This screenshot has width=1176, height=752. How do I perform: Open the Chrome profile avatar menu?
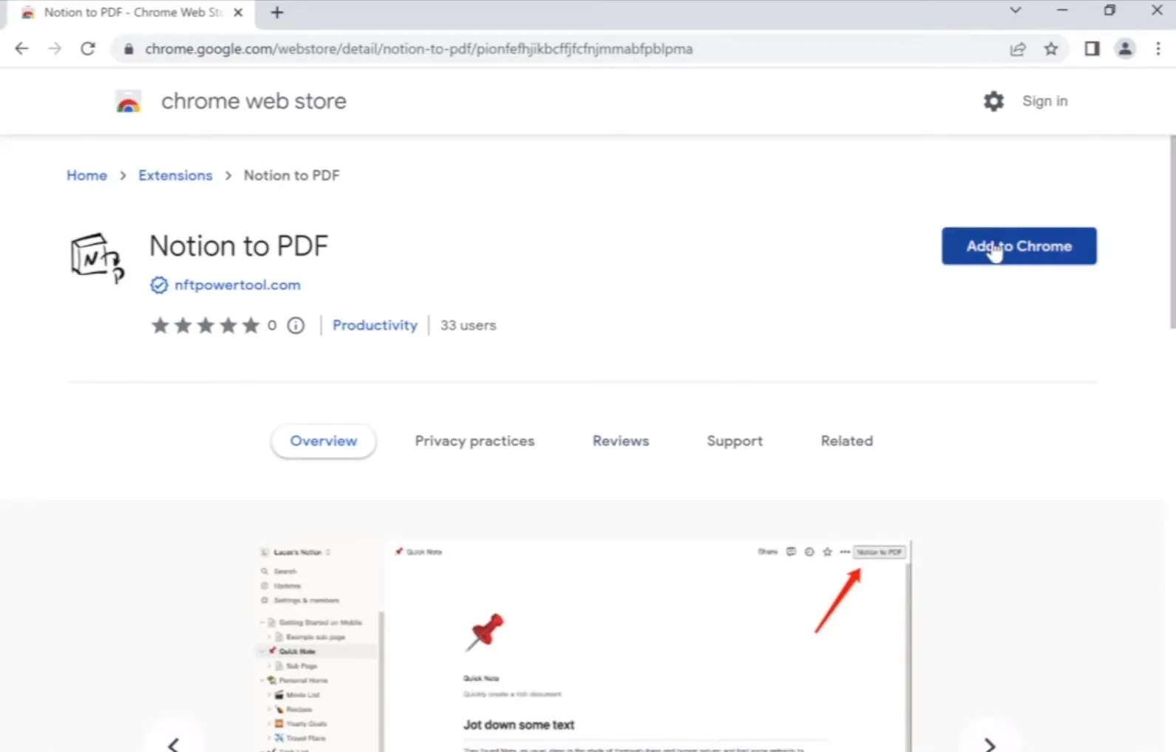click(x=1125, y=49)
